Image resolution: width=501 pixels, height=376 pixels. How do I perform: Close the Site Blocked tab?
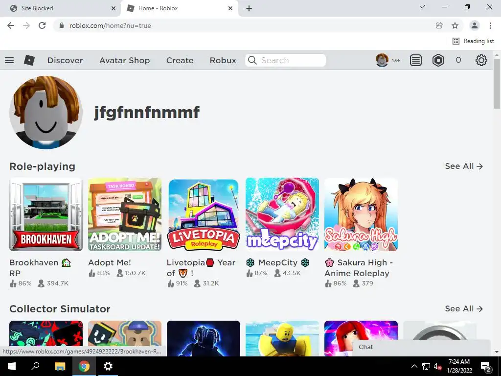113,8
